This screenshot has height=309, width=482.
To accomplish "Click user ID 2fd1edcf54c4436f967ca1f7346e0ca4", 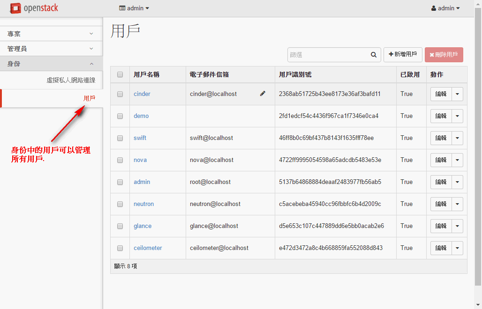I will click(x=329, y=116).
